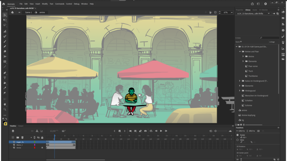Select the Zoom magnifier tool
Image resolution: width=287 pixels, height=161 pixels.
(5, 109)
